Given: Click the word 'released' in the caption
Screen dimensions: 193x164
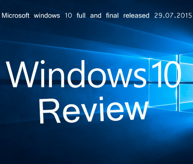Looking at the screenshot, I should click(136, 15).
